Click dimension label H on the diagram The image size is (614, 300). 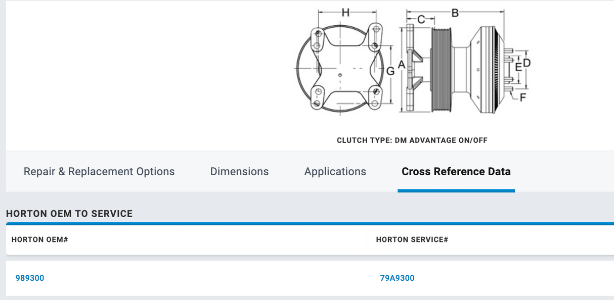coord(345,11)
